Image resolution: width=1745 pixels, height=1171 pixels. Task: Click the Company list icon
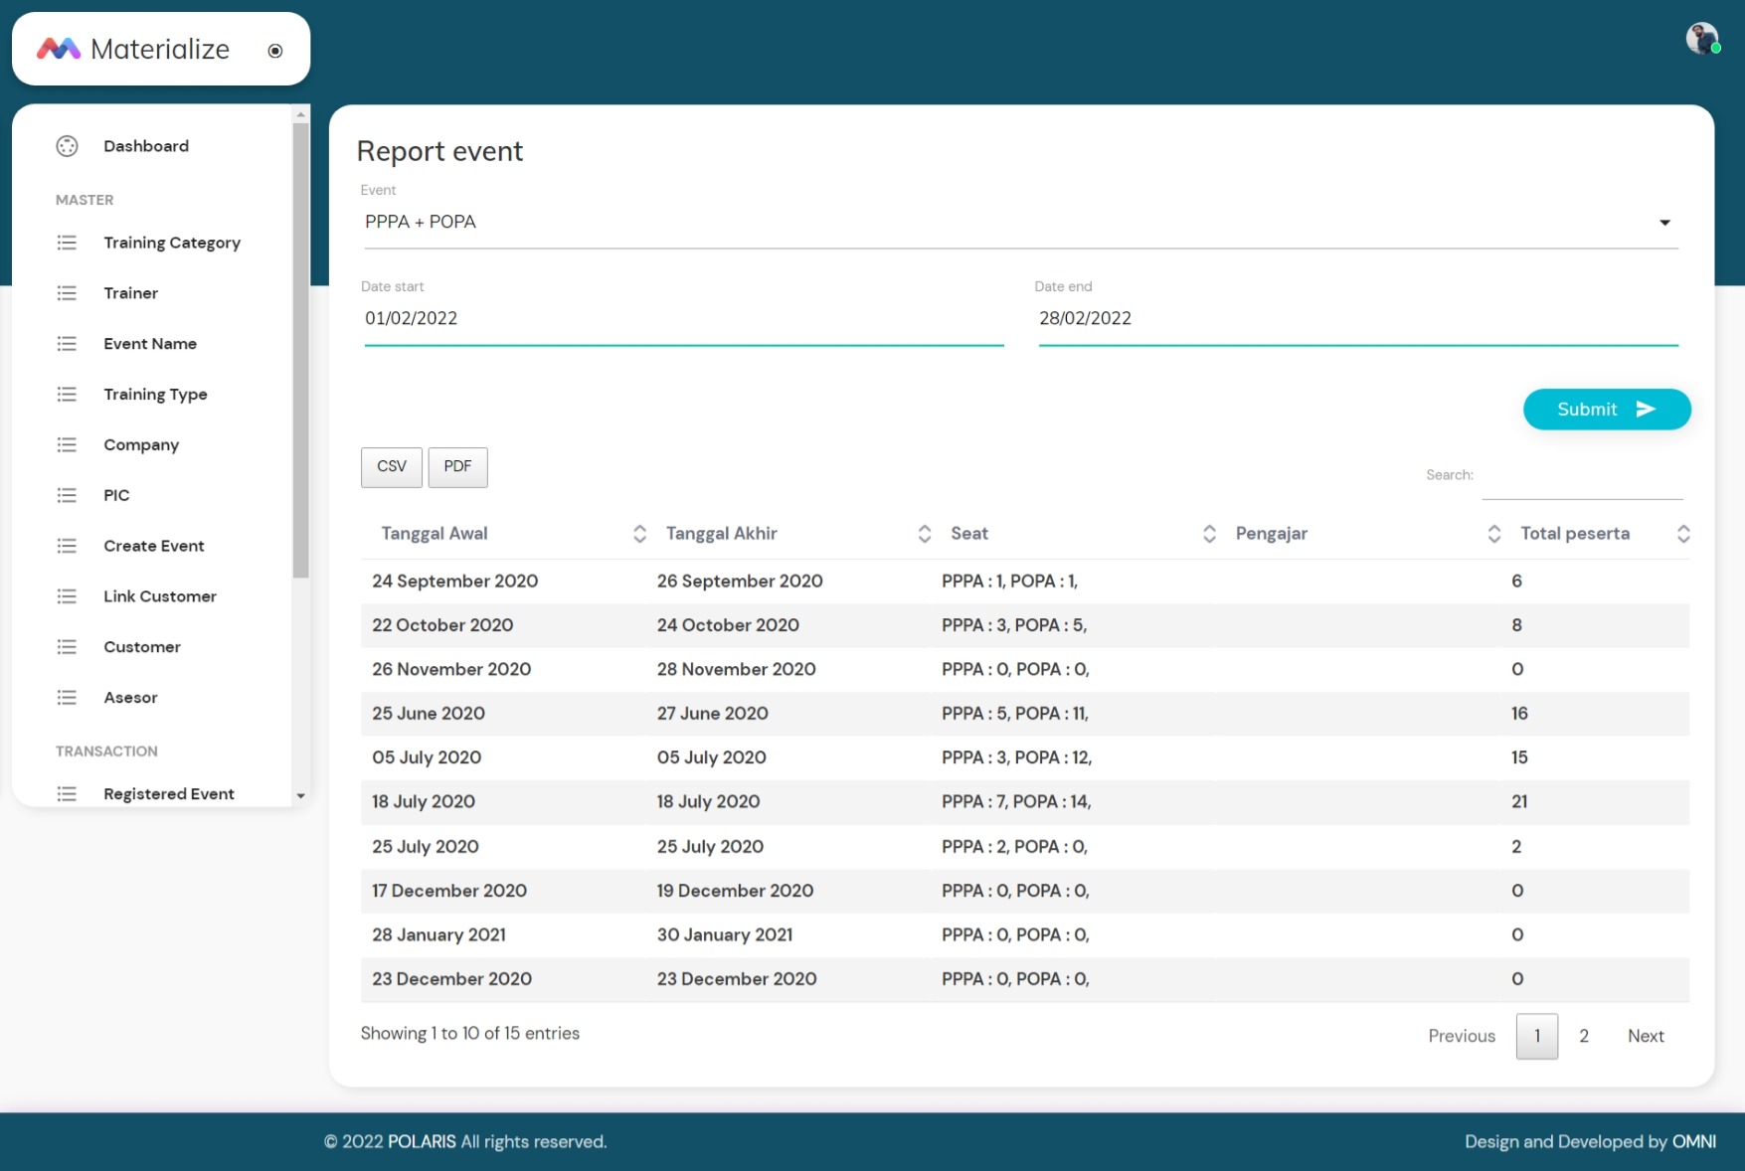pos(67,444)
